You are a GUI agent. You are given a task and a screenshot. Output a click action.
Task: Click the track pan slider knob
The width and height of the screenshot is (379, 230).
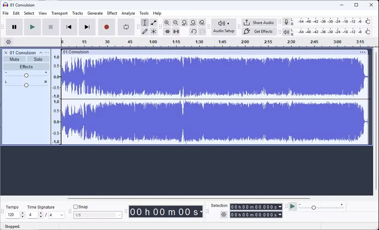point(26,85)
